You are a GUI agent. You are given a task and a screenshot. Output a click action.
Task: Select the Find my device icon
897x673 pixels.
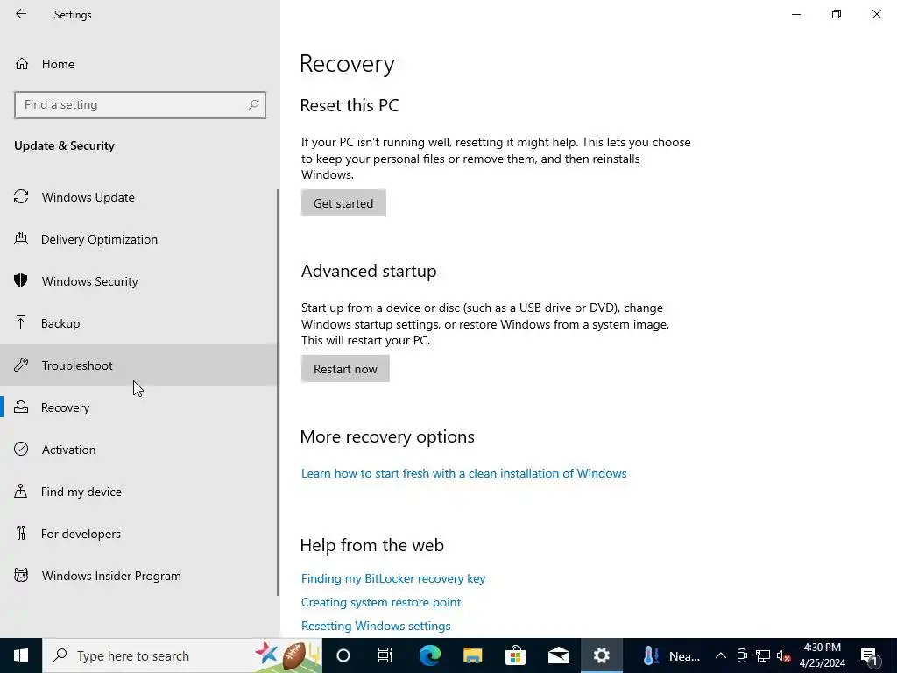[x=21, y=491]
